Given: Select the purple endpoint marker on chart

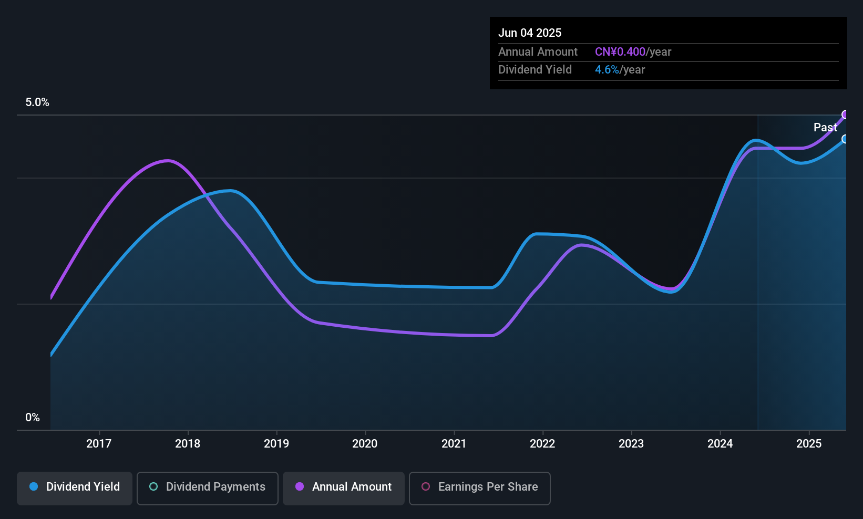Looking at the screenshot, I should (x=846, y=115).
